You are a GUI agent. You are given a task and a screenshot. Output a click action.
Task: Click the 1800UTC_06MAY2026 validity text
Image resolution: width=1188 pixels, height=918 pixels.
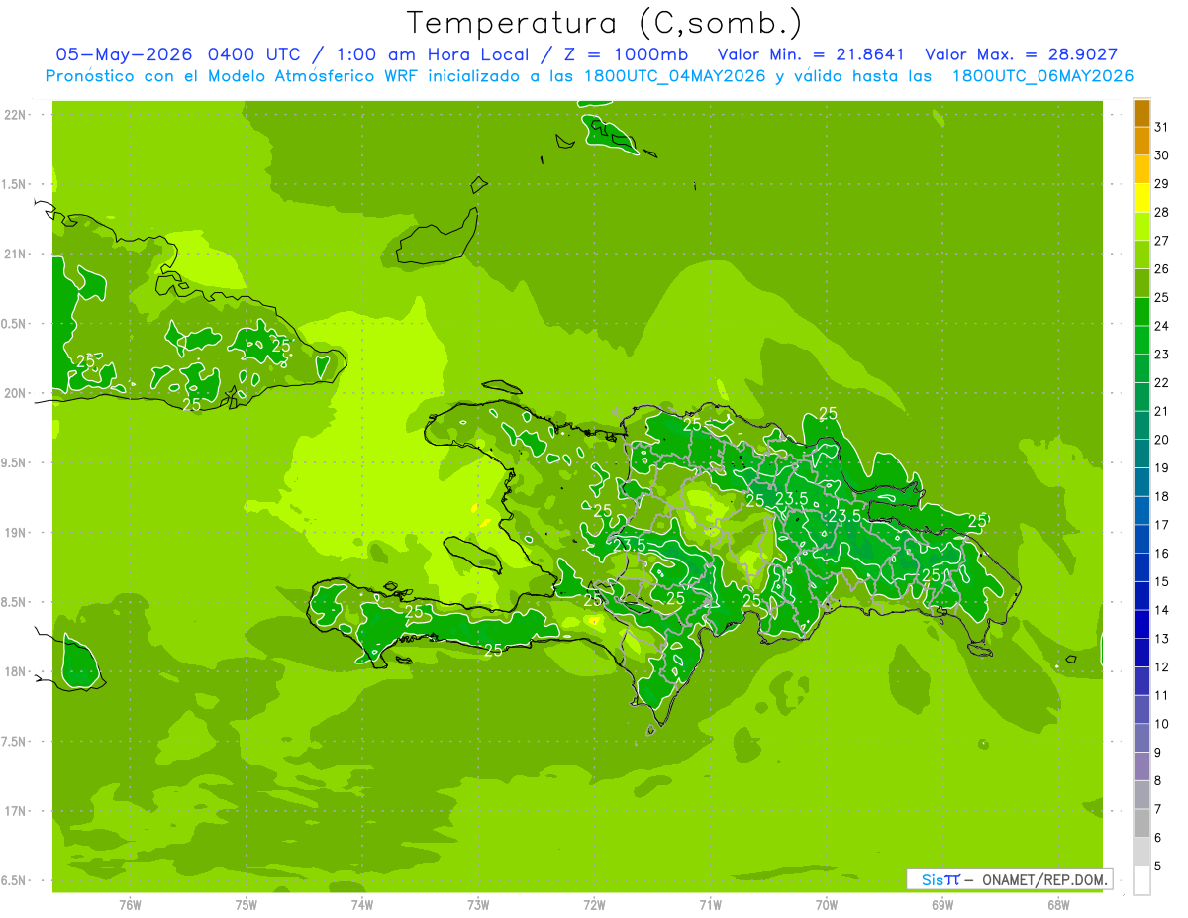coord(1042,76)
